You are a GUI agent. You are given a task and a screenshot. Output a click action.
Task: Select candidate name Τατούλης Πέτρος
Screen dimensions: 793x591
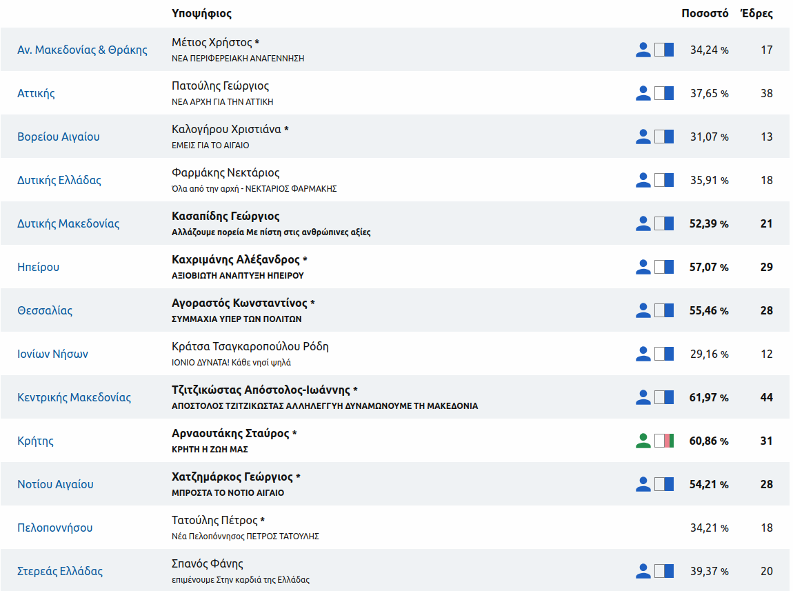214,520
